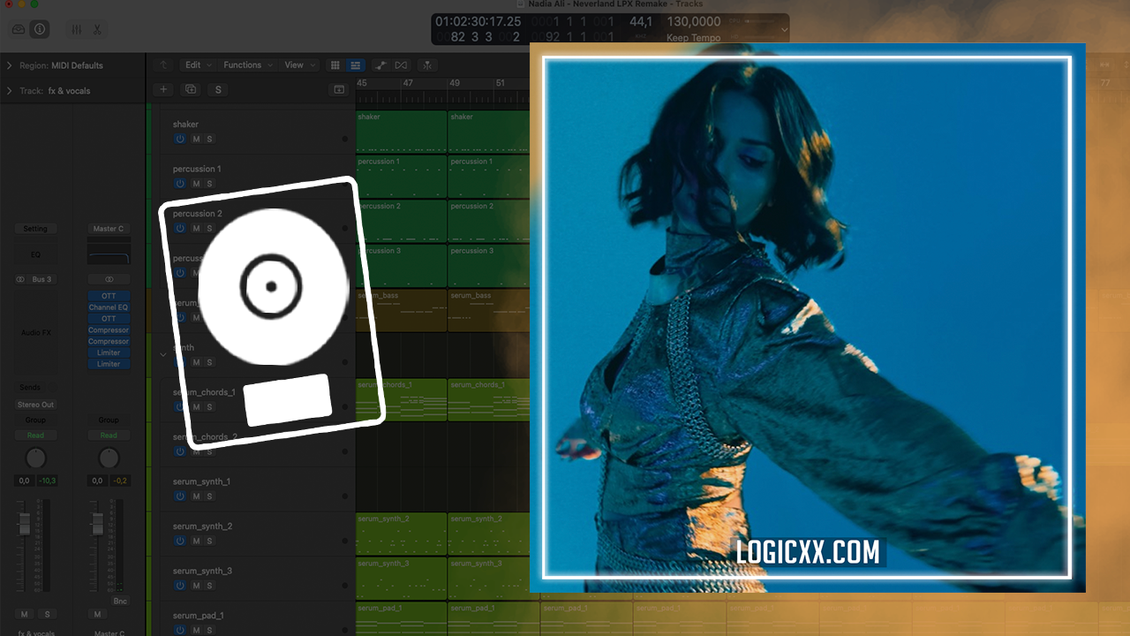Open the Mixer from control bar
Screen dimensions: 1130x636
click(x=76, y=29)
